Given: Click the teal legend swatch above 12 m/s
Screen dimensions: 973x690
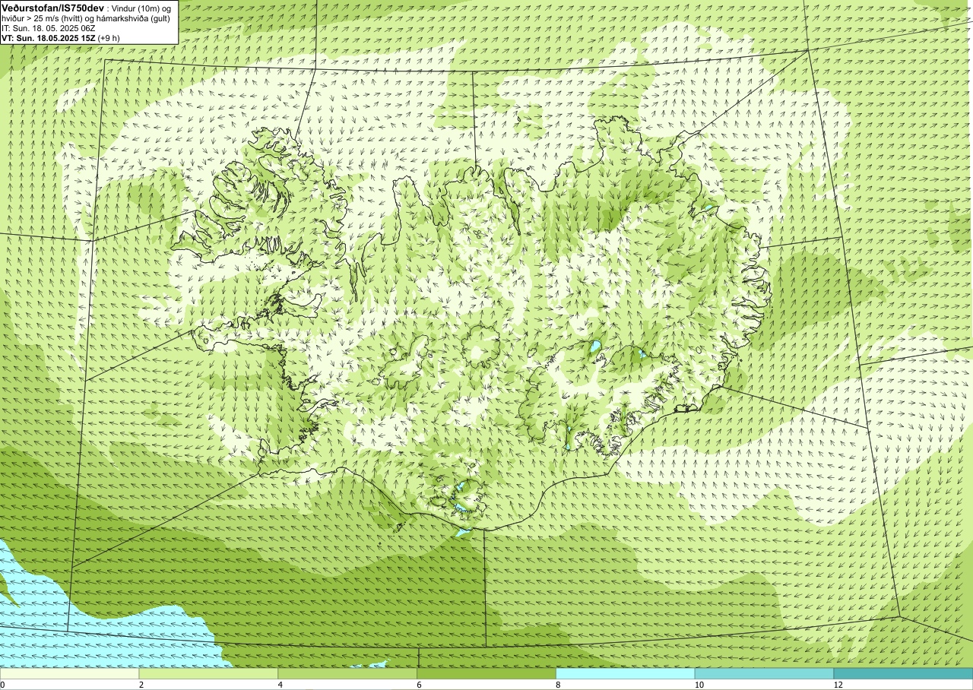Looking at the screenshot, I should tap(903, 673).
